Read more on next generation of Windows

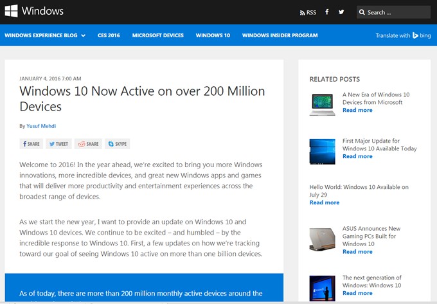click(x=357, y=293)
